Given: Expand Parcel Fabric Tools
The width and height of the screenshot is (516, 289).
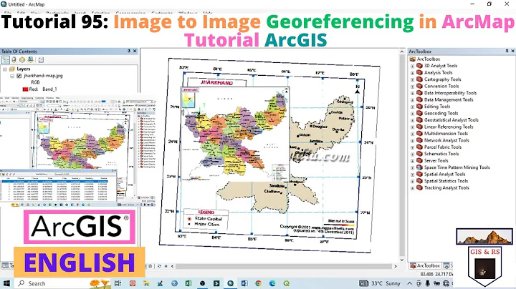Looking at the screenshot, I should coord(412,147).
